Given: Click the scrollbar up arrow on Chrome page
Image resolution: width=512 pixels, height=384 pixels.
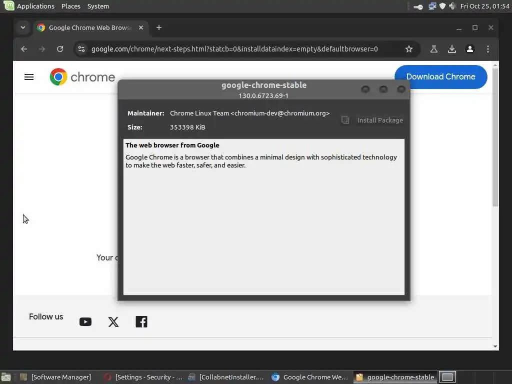Looking at the screenshot, I should (495, 65).
